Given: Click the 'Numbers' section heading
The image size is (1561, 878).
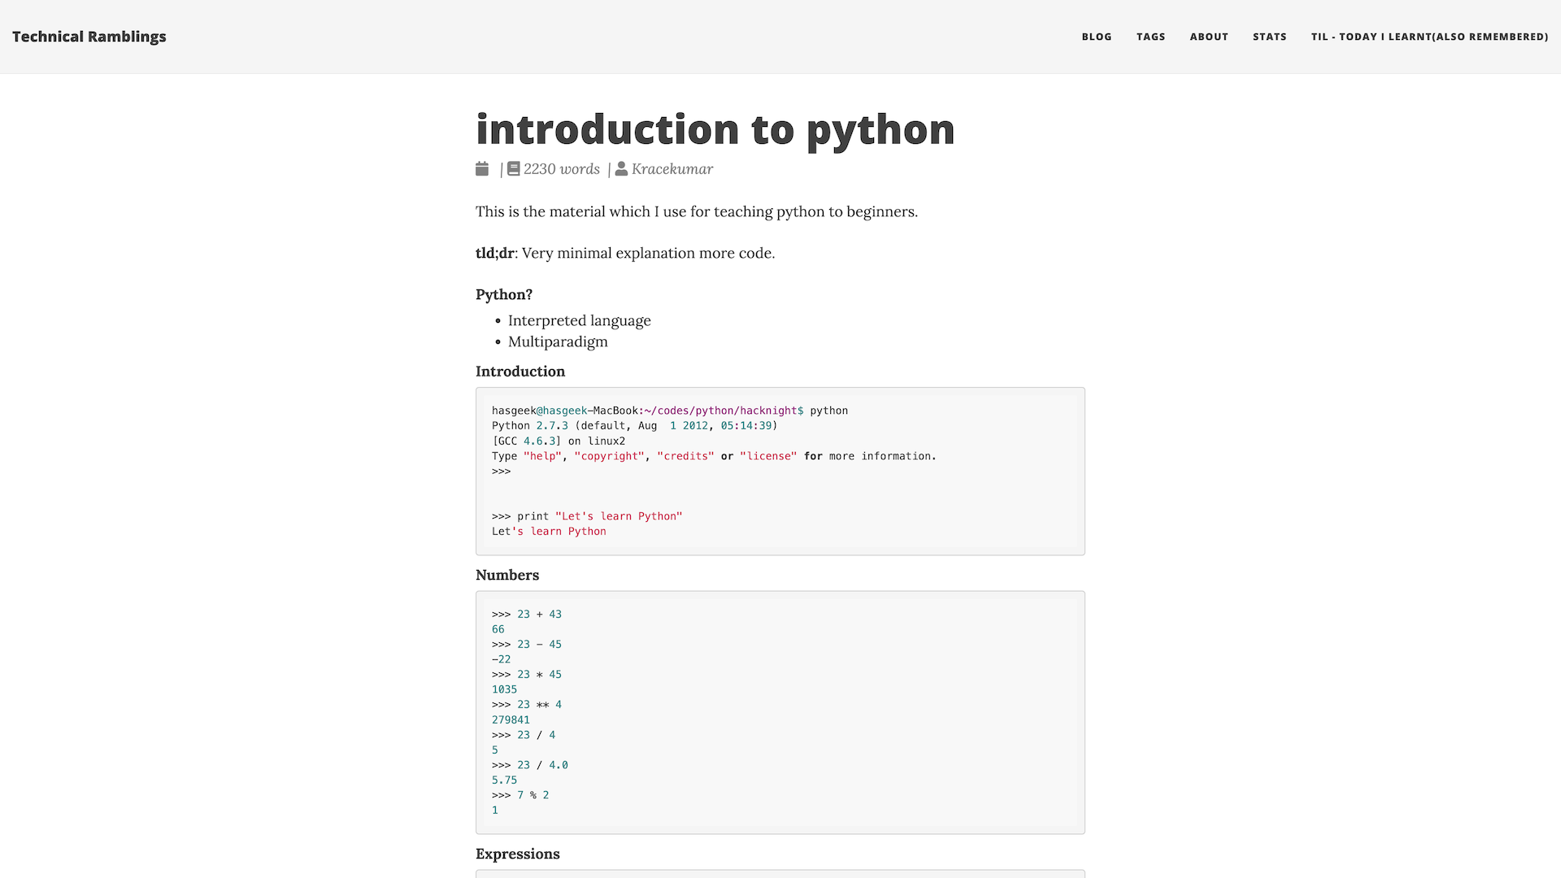Looking at the screenshot, I should point(507,575).
